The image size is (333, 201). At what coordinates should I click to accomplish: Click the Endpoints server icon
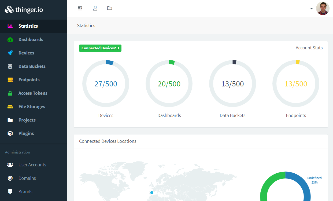[x=10, y=80]
